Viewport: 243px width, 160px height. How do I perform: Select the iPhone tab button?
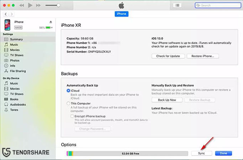click(121, 14)
